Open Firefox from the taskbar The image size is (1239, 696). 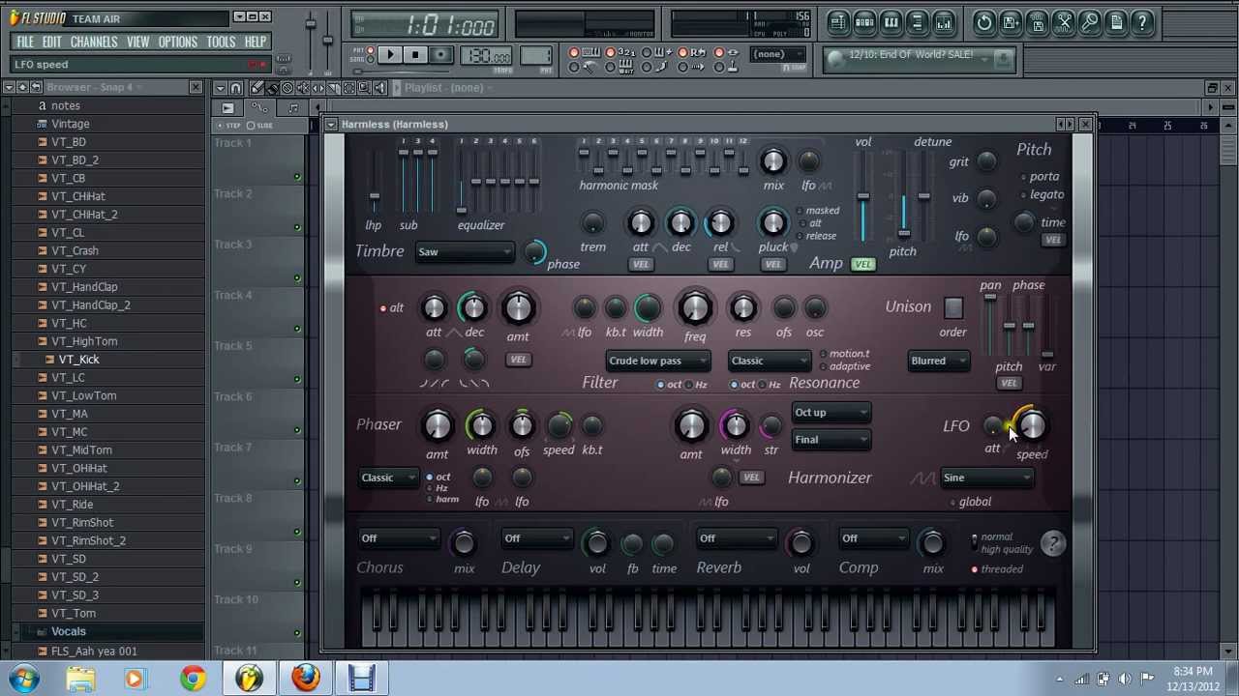[x=306, y=679]
